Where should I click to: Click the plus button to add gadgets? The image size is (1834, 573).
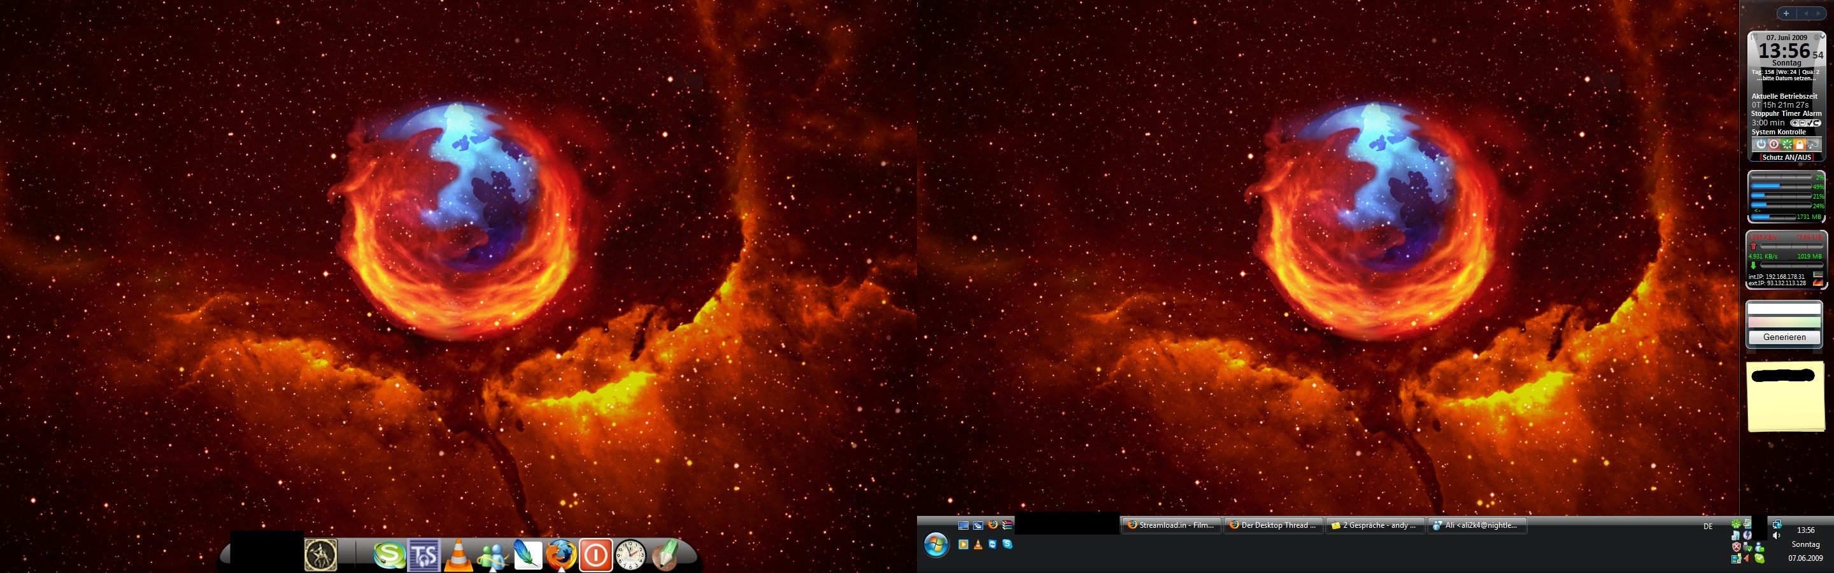(x=1786, y=13)
